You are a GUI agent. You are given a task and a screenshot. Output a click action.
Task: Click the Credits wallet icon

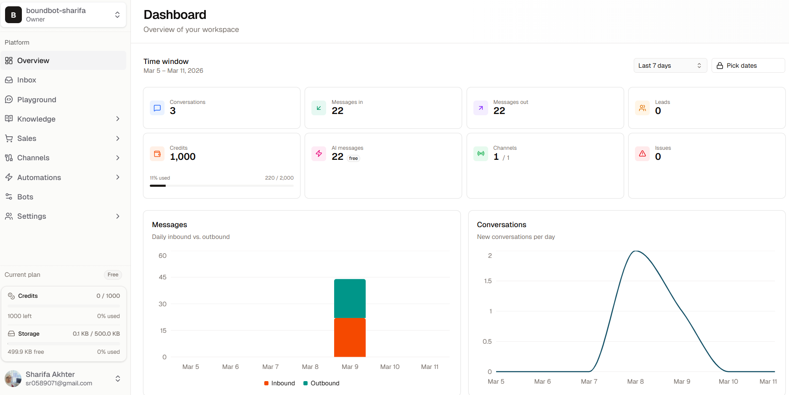(x=157, y=154)
